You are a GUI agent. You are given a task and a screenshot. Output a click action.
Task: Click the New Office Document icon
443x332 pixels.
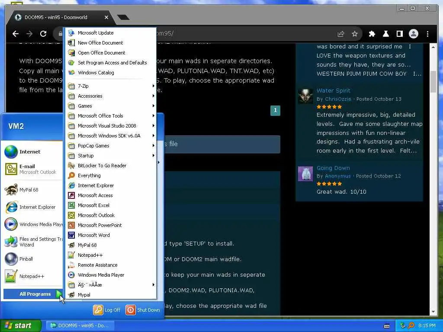tap(71, 43)
